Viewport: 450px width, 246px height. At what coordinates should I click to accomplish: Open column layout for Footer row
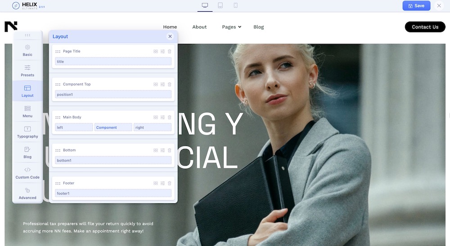tap(156, 183)
